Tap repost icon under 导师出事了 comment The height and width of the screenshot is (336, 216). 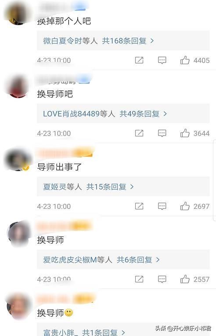pos(139,206)
